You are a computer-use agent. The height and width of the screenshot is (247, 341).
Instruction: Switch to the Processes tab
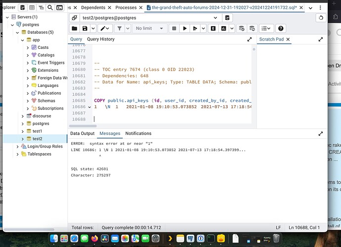126,7
